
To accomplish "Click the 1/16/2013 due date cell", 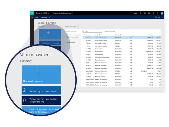I will 118,40.
